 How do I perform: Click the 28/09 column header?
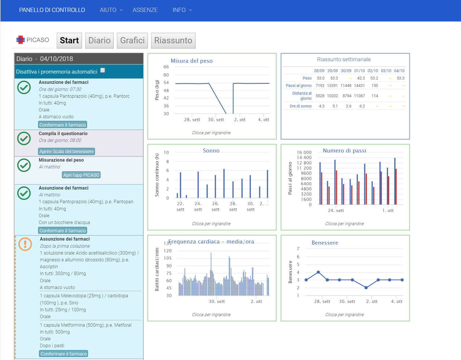click(x=319, y=71)
